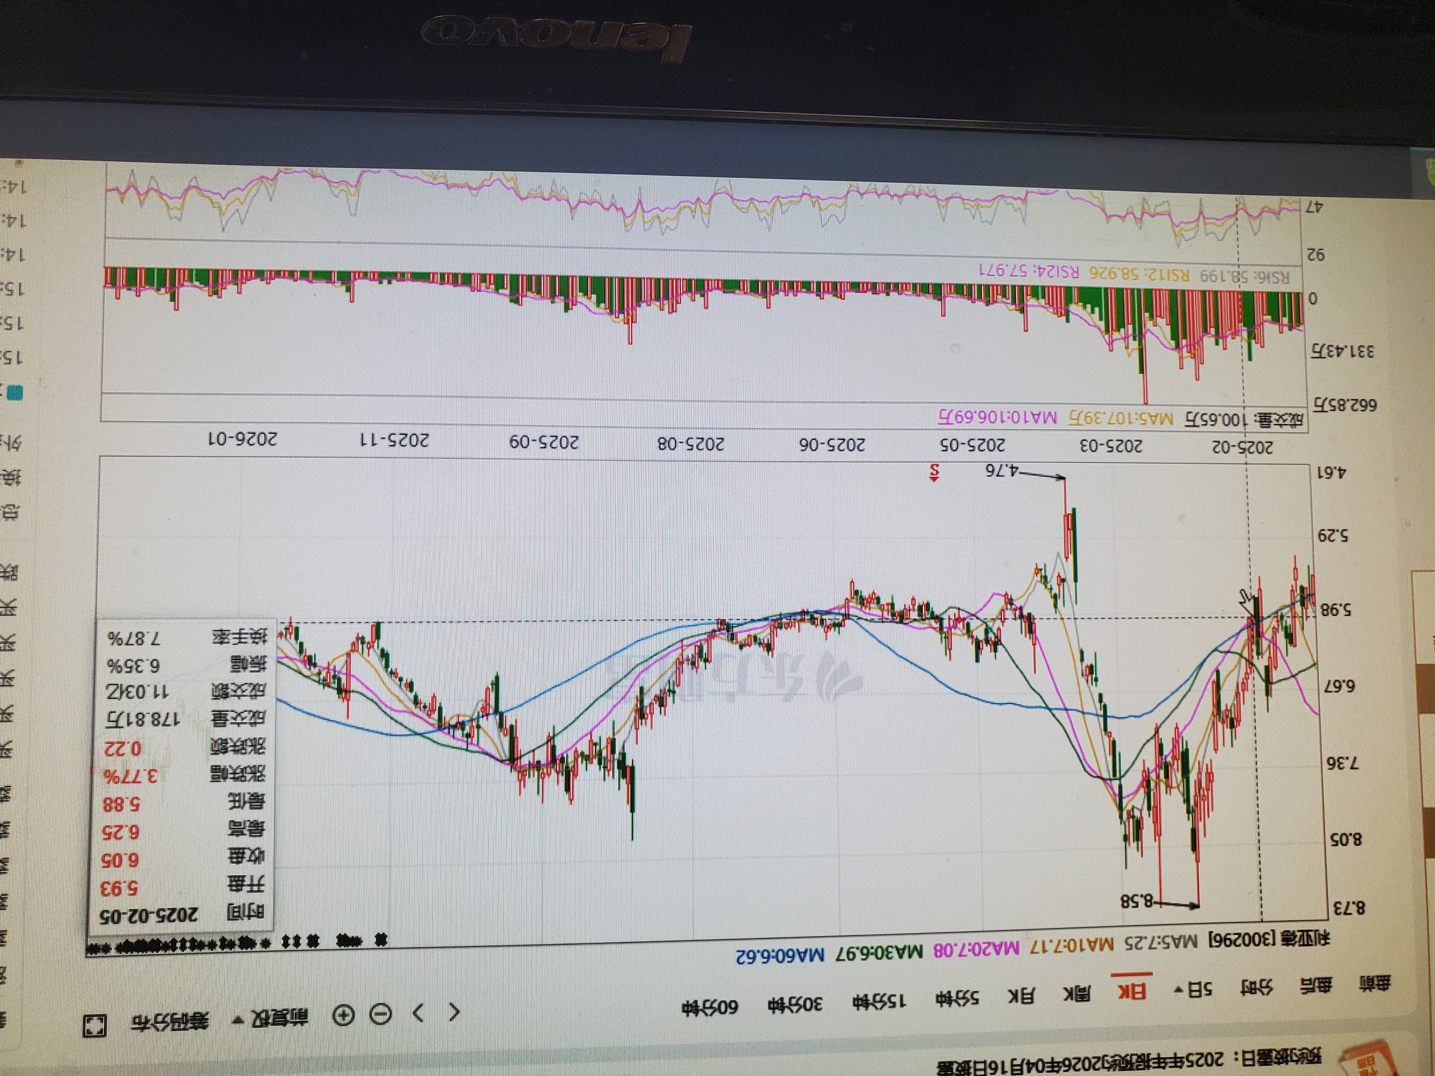
Task: Click the teal square icon at screen edge
Action: coord(14,392)
